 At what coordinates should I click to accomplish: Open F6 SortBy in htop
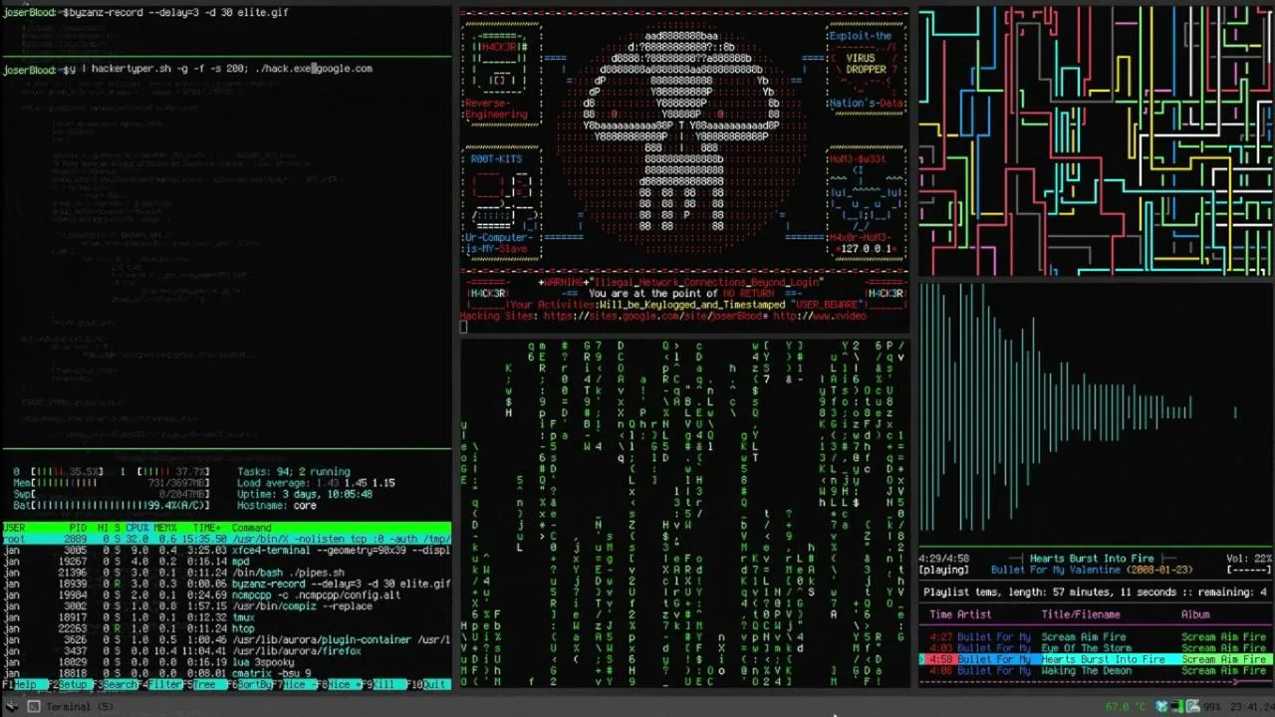coord(248,685)
